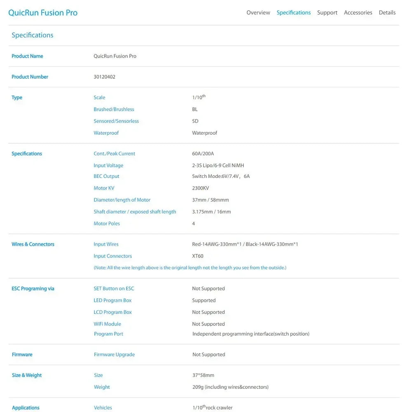The height and width of the screenshot is (412, 412).
Task: Click the Motor KV label
Action: (x=104, y=188)
